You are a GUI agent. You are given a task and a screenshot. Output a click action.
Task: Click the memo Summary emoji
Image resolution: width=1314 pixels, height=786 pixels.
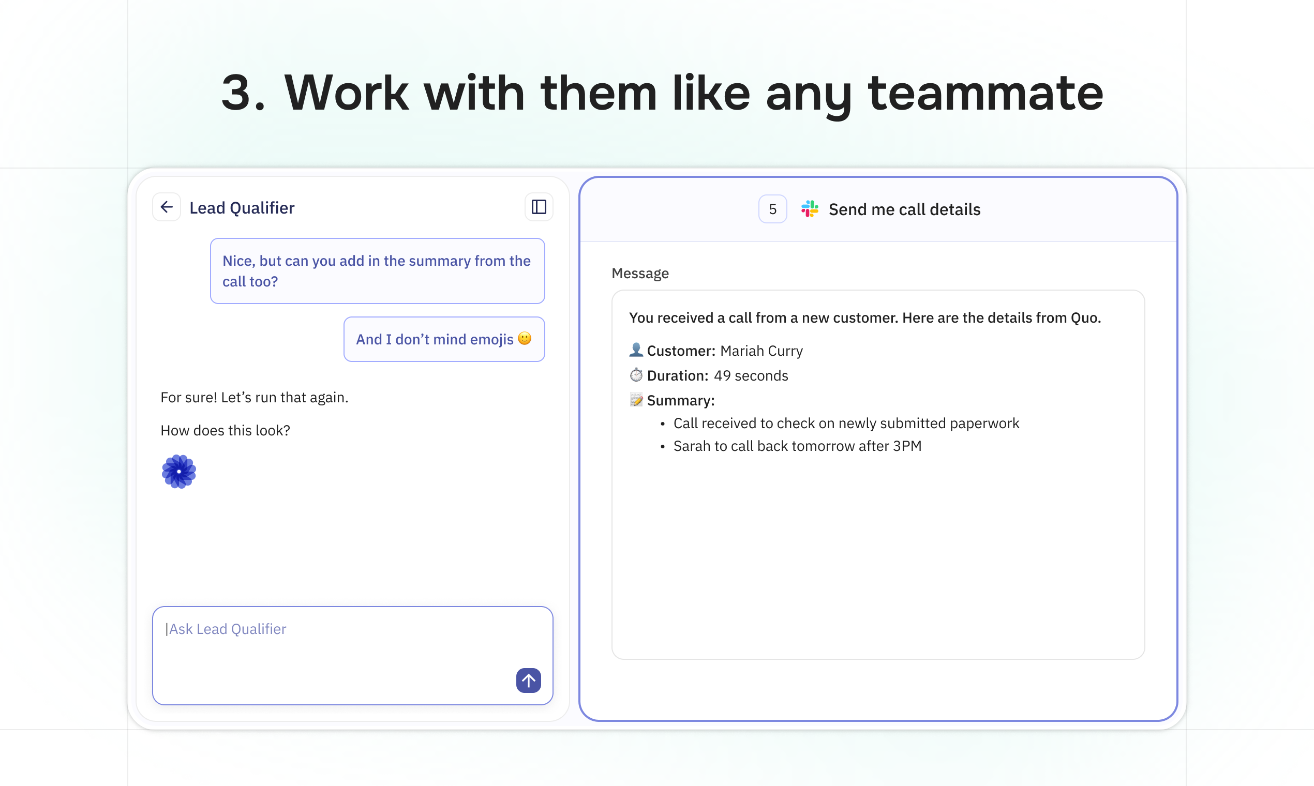click(636, 400)
